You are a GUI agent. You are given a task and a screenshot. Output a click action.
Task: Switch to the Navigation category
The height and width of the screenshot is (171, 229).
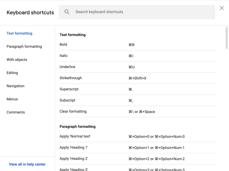[x=15, y=86]
